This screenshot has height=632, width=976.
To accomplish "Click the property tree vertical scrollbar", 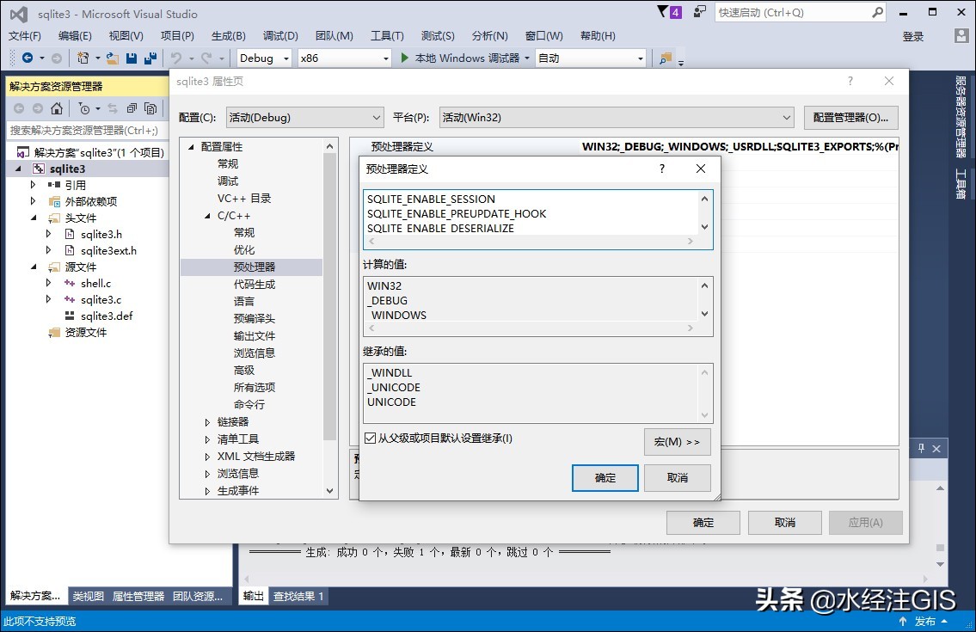I will coord(330,318).
